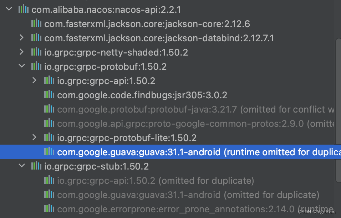Select the proto-google-common-protos dependency entry

point(161,123)
